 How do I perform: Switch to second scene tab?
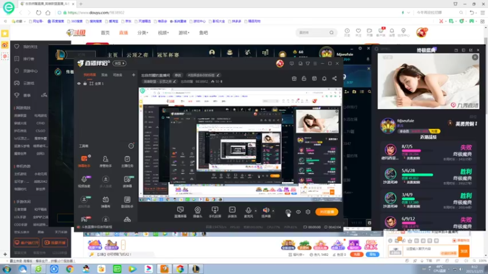coord(104,75)
